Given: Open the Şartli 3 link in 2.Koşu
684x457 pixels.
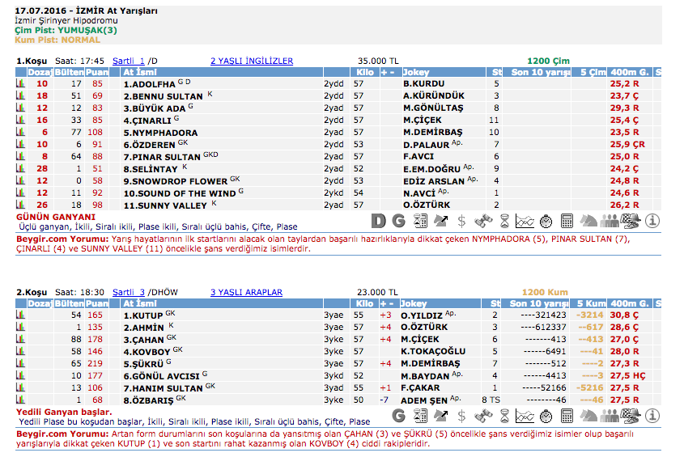Looking at the screenshot, I should 128,292.
